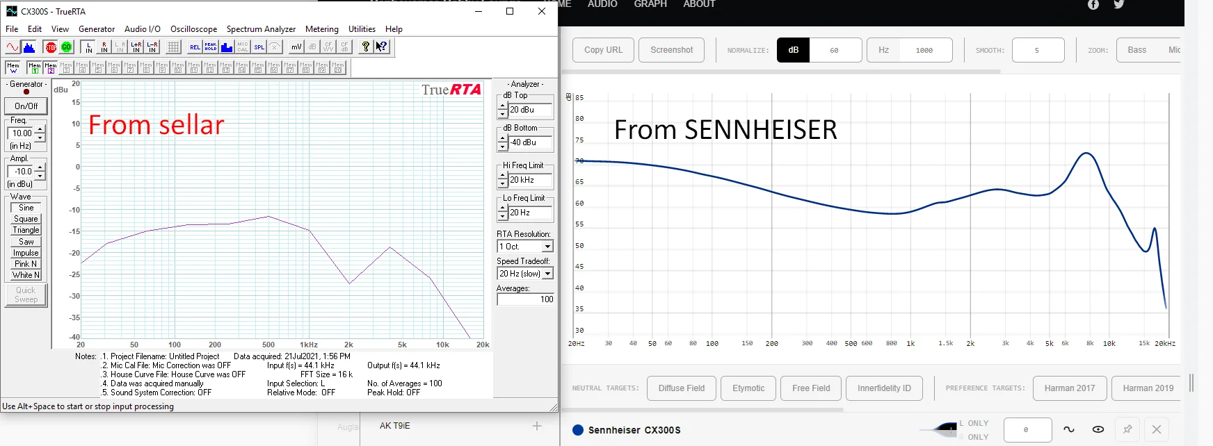Select the L ONLY channel option
The width and height of the screenshot is (1213, 446).
[x=974, y=423]
